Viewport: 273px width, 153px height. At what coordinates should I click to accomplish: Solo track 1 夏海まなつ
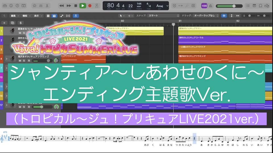[x=24, y=33]
